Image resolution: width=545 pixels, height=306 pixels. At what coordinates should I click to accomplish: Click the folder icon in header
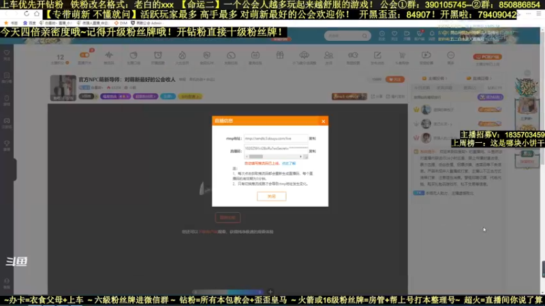click(407, 33)
